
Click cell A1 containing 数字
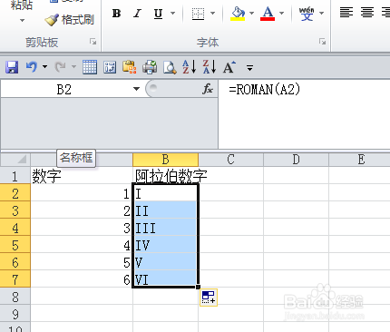pos(82,175)
